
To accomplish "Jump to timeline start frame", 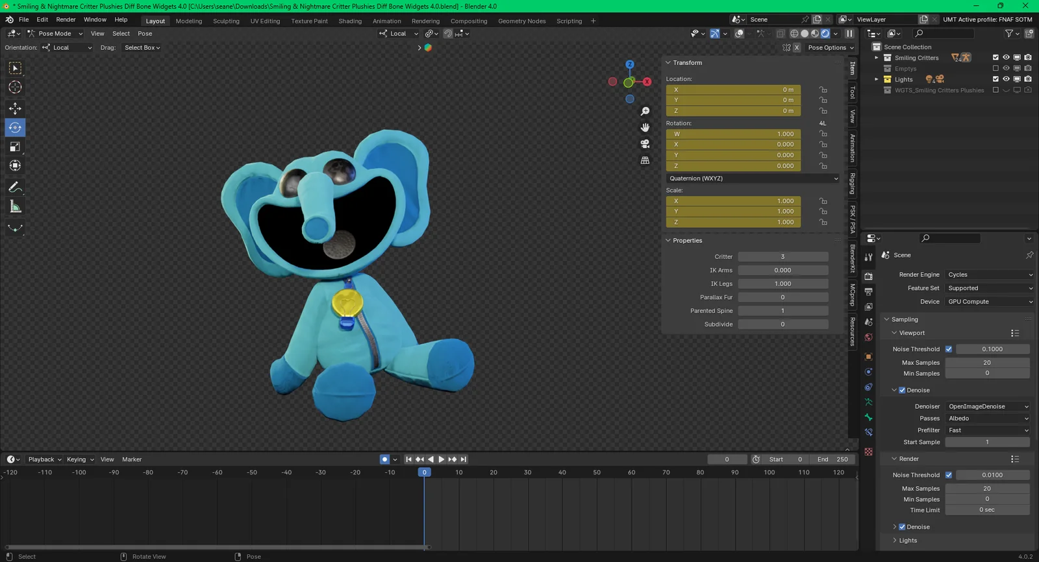I will 408,459.
